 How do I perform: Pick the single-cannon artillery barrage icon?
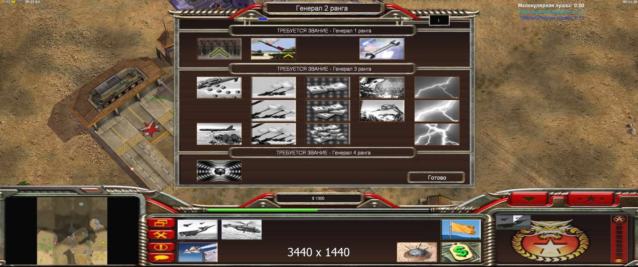[273, 88]
